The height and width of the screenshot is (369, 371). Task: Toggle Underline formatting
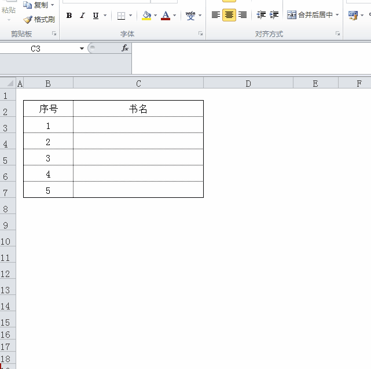95,16
